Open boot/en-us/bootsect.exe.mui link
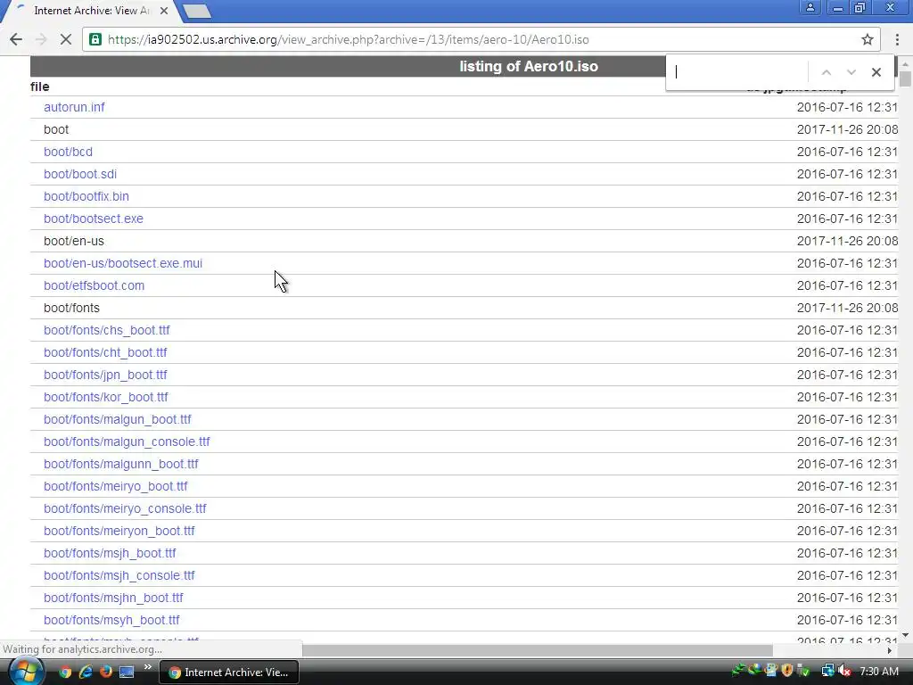The width and height of the screenshot is (913, 685). pyautogui.click(x=123, y=263)
